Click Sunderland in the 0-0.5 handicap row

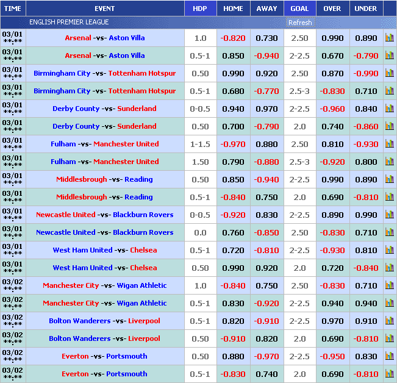pyautogui.click(x=137, y=109)
